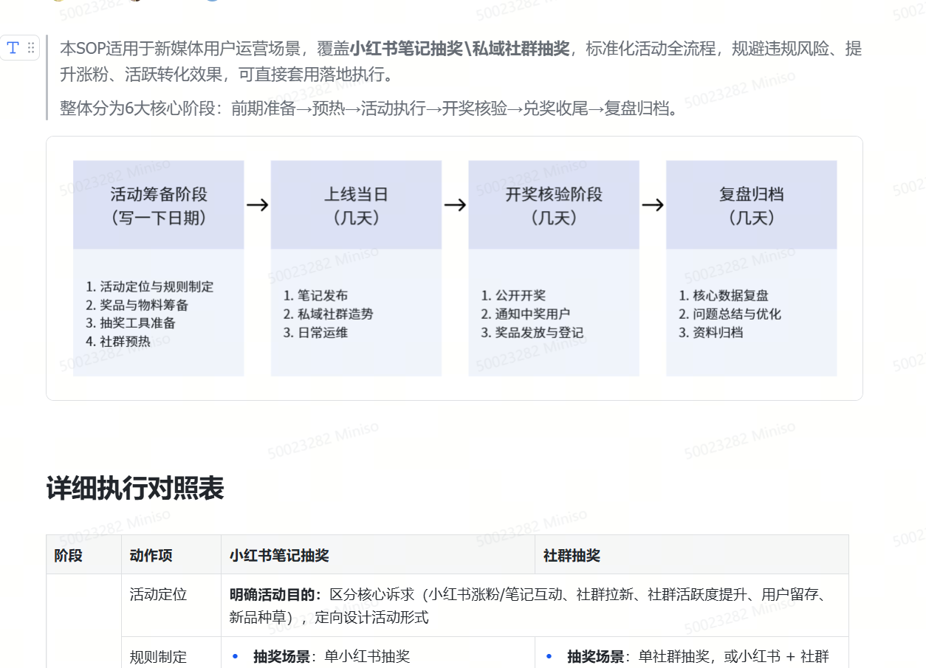926x668 pixels.
Task: Click list item 奖品与物料筹备
Action: pos(137,305)
